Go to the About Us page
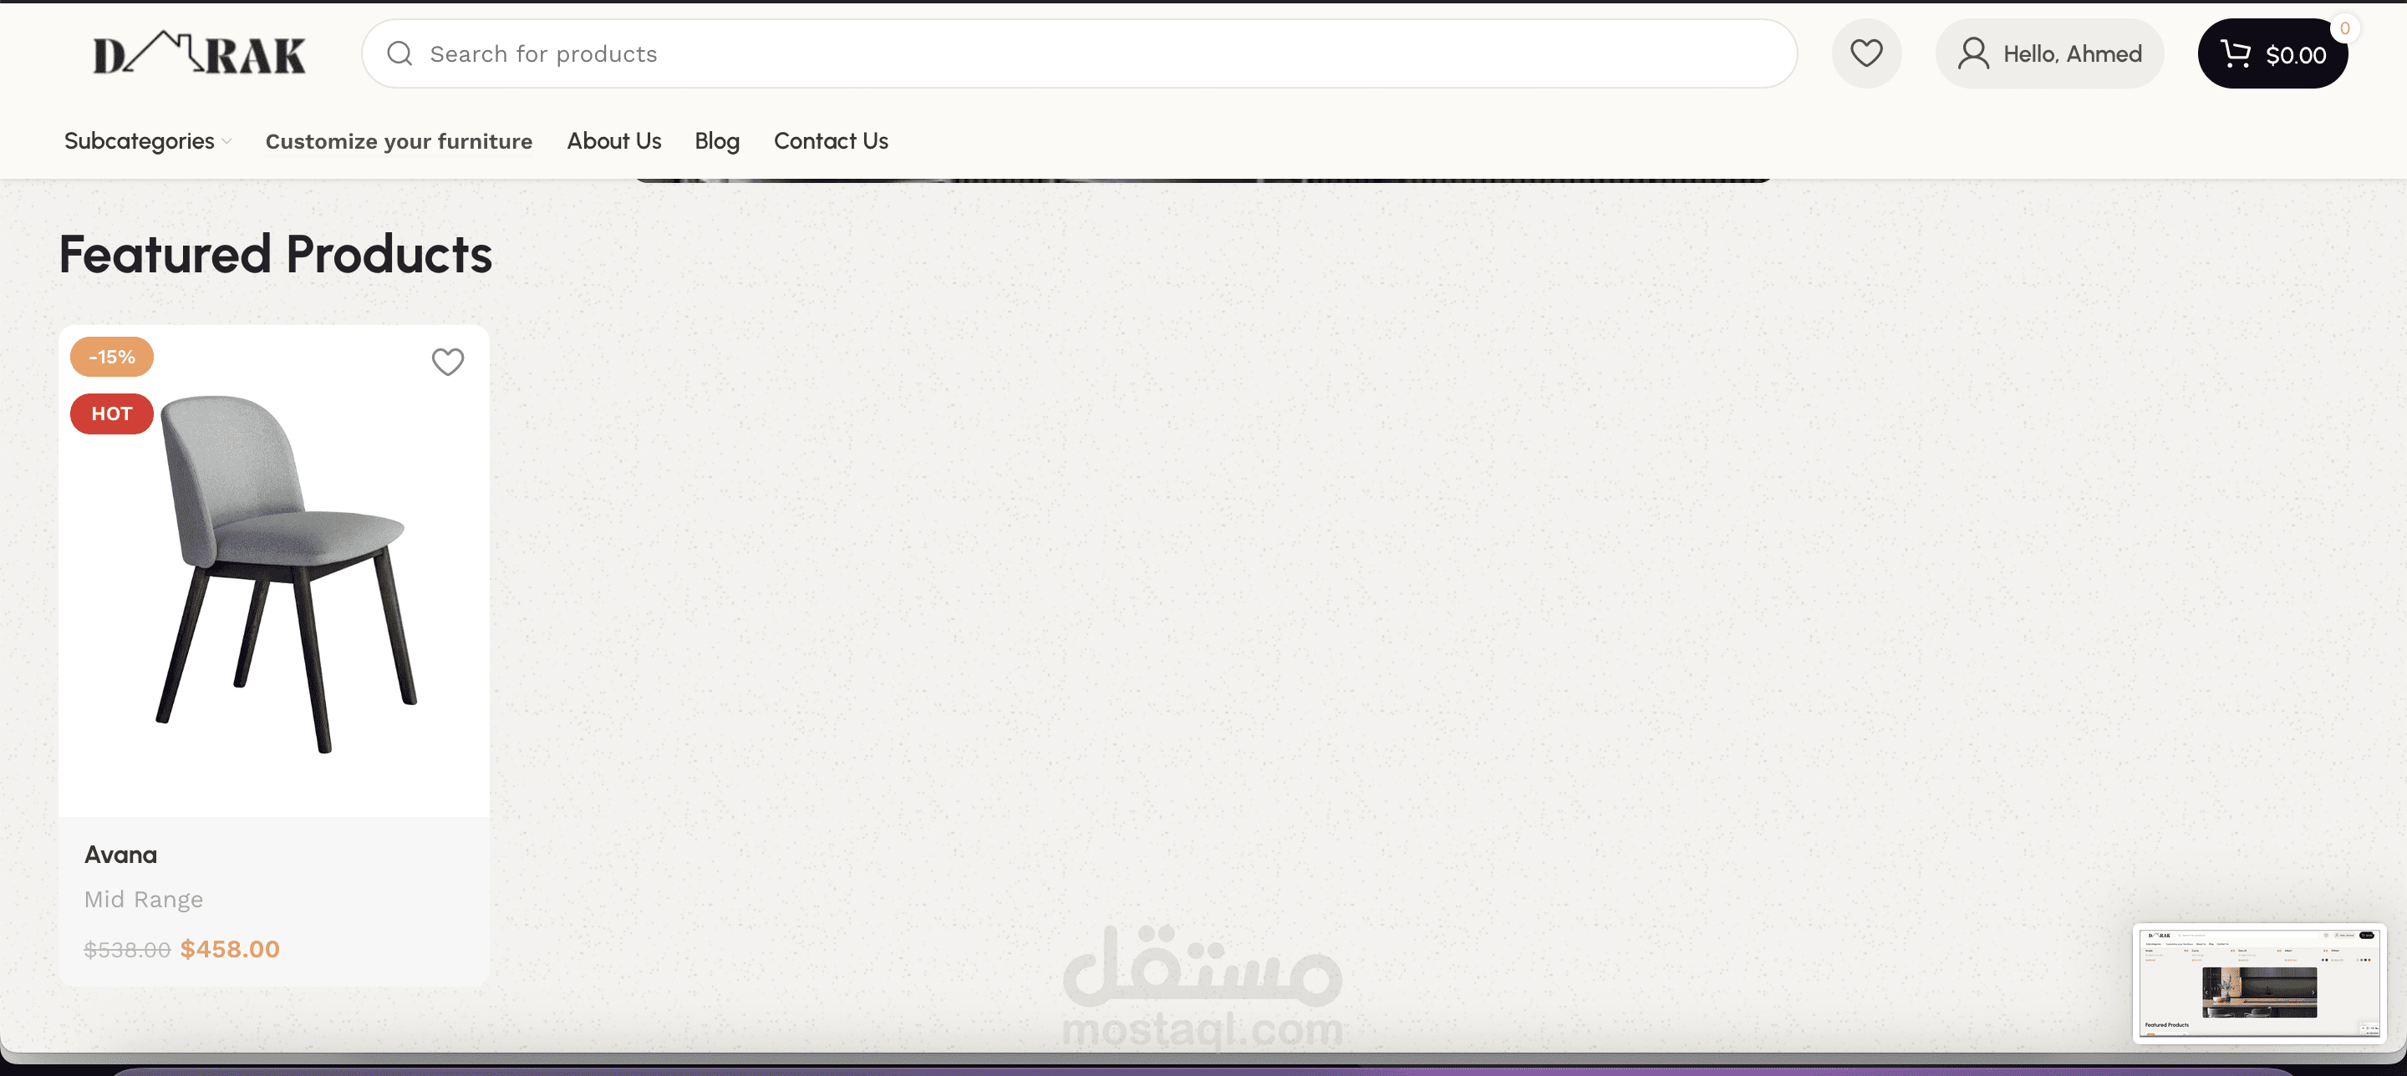Image resolution: width=2407 pixels, height=1076 pixels. pos(614,141)
